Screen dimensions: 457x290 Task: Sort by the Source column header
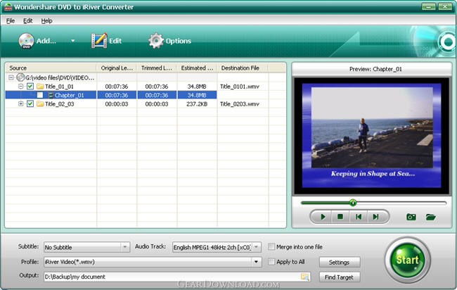coord(51,68)
